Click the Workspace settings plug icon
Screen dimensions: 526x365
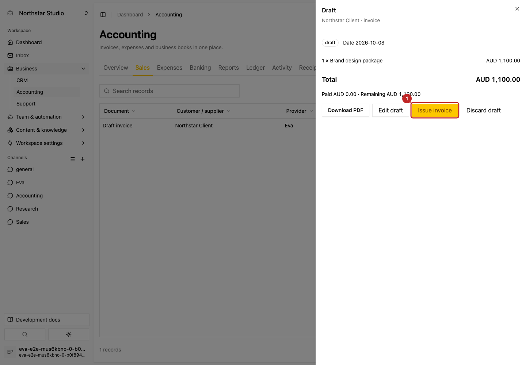coord(10,143)
